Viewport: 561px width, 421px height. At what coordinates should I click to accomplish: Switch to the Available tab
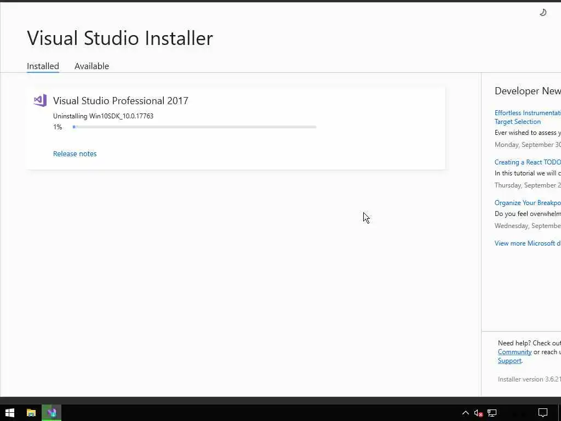click(x=91, y=66)
